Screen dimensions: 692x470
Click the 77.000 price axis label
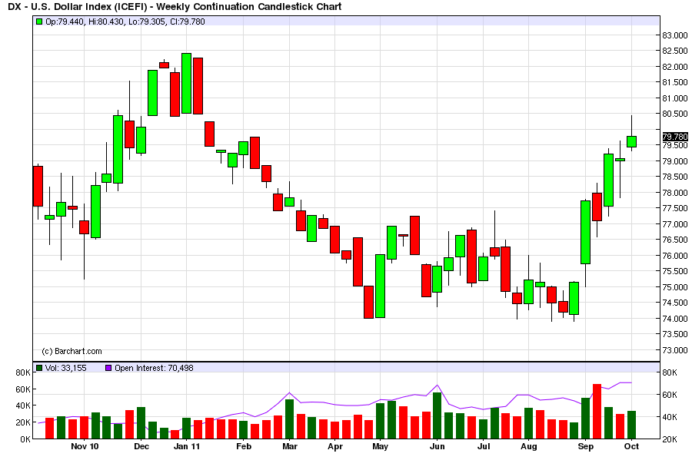point(675,224)
